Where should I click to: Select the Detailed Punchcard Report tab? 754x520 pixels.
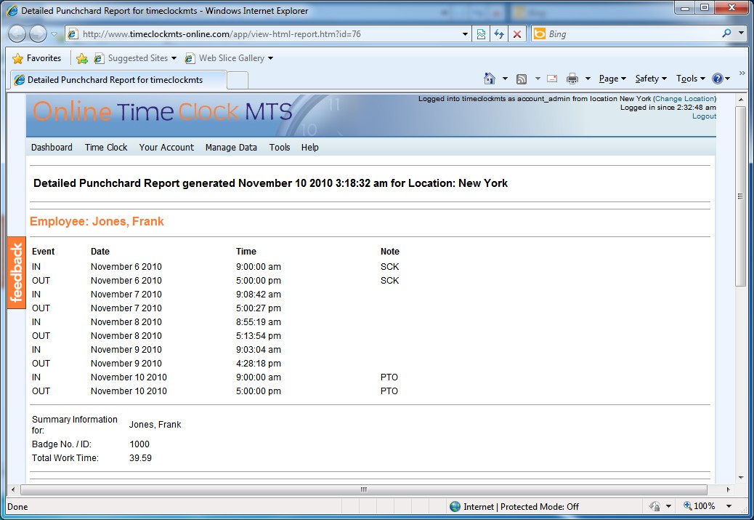pyautogui.click(x=118, y=80)
